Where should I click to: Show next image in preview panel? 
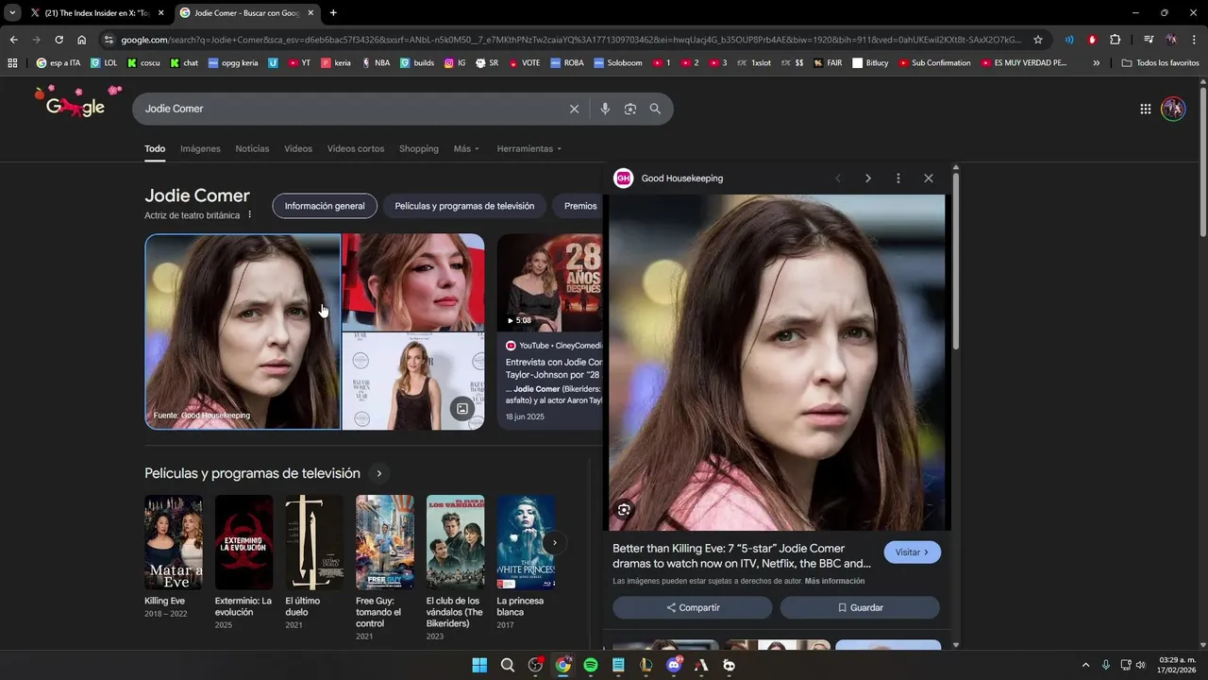tap(868, 178)
